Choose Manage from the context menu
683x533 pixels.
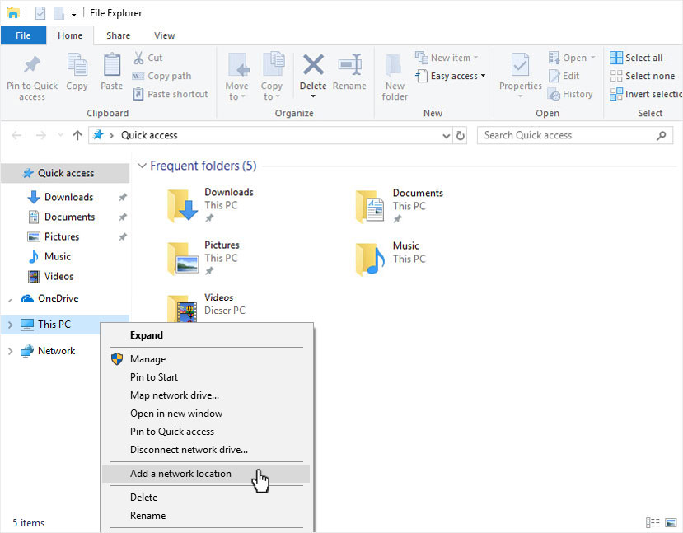coord(207,359)
